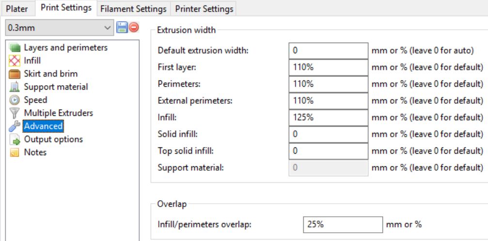Click the Support material icon
Viewport: 488px width, 241px height.
[x=15, y=87]
